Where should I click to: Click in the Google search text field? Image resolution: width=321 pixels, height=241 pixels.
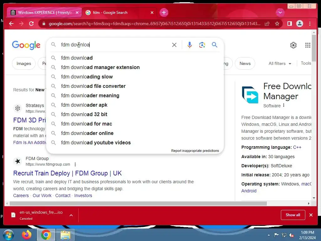(x=115, y=45)
